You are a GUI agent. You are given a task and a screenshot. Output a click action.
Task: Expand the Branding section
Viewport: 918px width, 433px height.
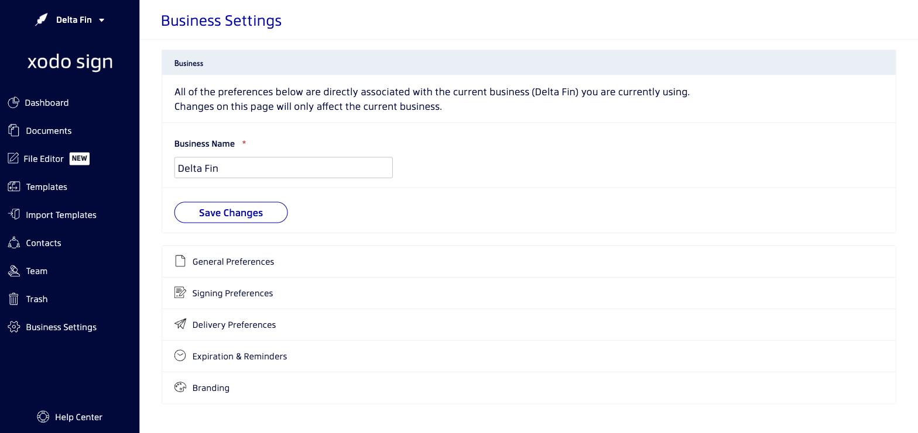pyautogui.click(x=529, y=388)
